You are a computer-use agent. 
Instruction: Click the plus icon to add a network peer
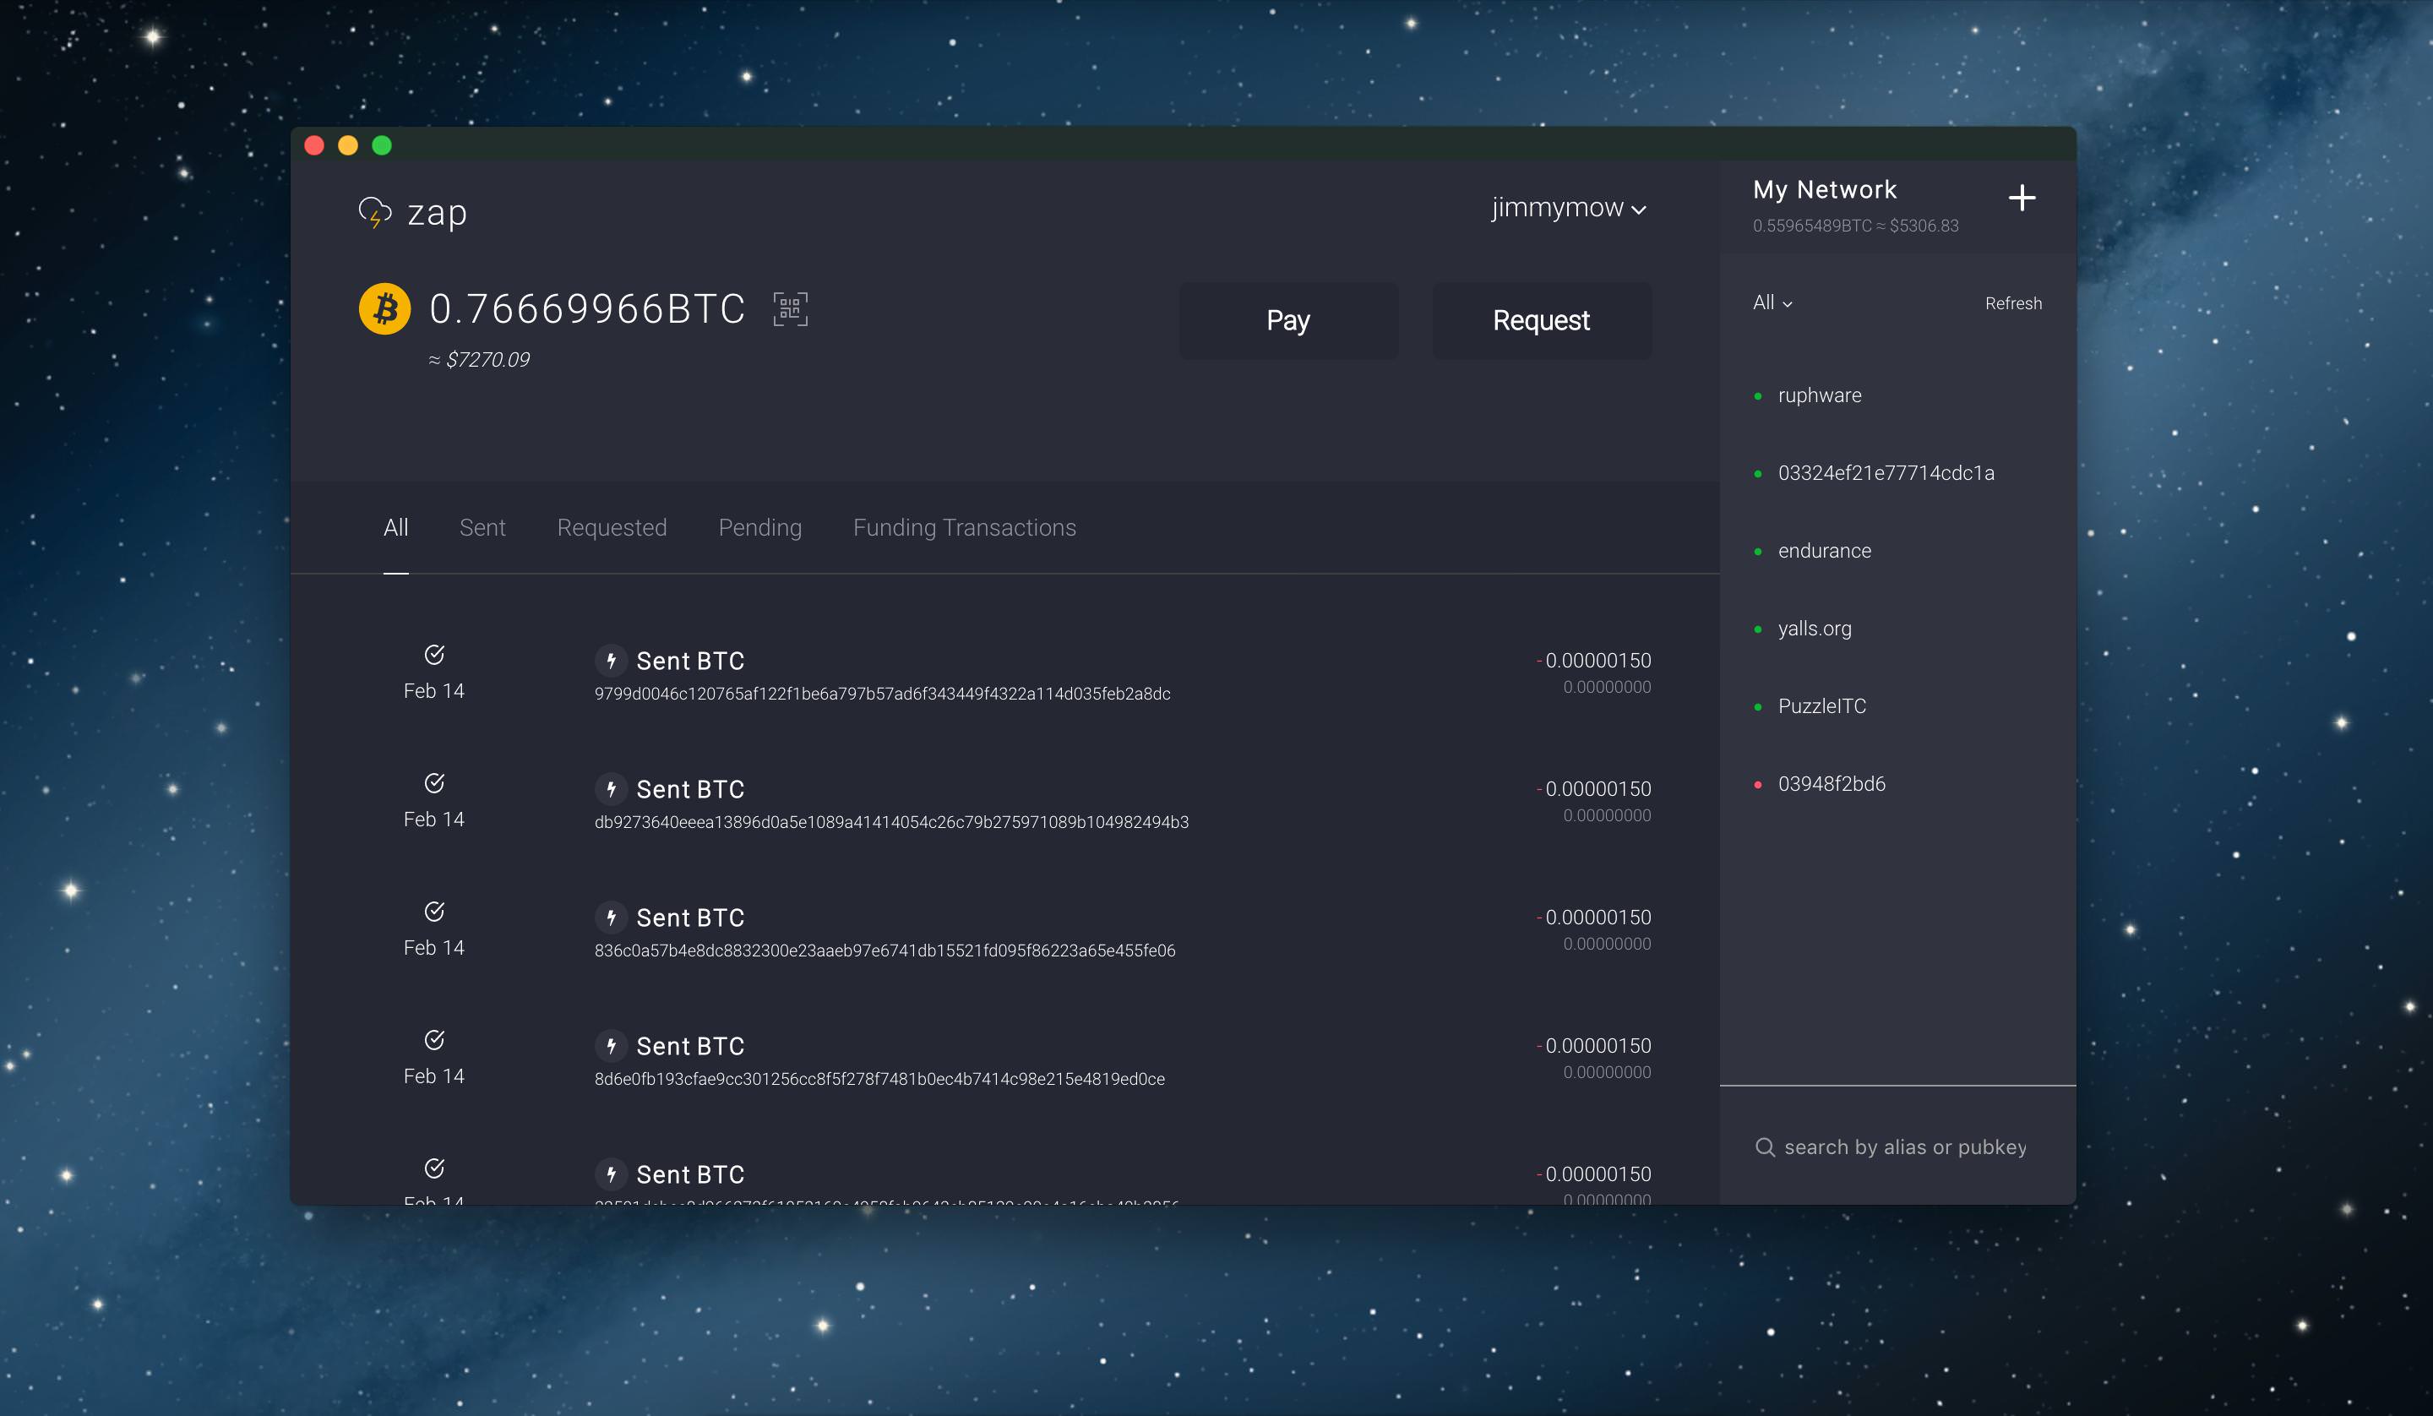(2022, 197)
